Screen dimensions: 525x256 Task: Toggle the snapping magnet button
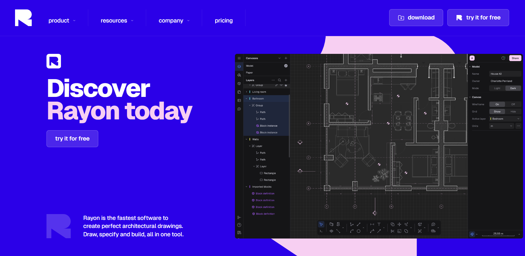(472, 234)
